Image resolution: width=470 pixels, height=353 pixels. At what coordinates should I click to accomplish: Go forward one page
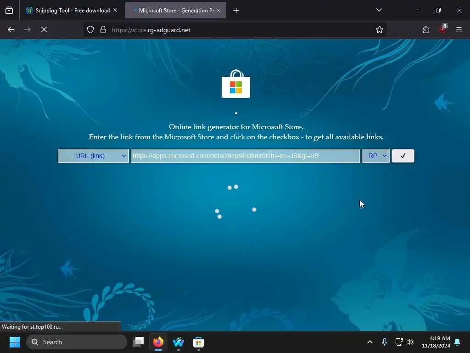click(28, 29)
